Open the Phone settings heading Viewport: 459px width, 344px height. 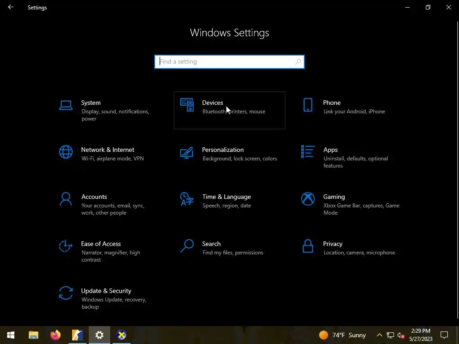pos(332,103)
